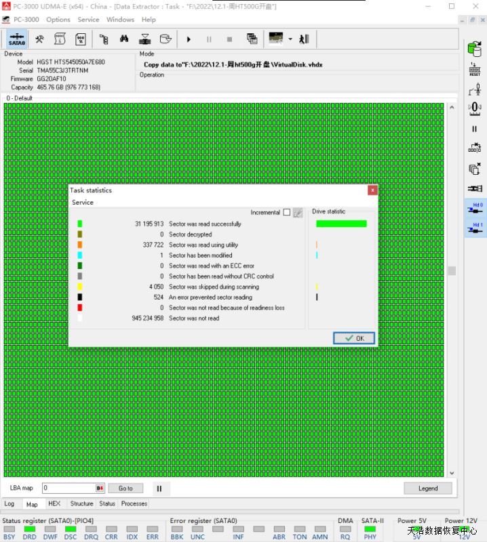The width and height of the screenshot is (487, 542).
Task: Click the LBA map input field
Action: pyautogui.click(x=68, y=488)
